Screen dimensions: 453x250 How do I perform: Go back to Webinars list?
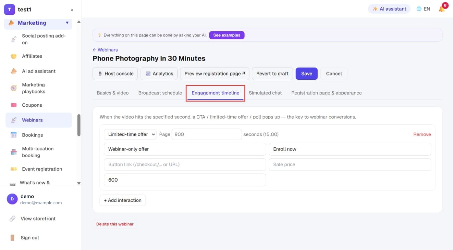(105, 50)
